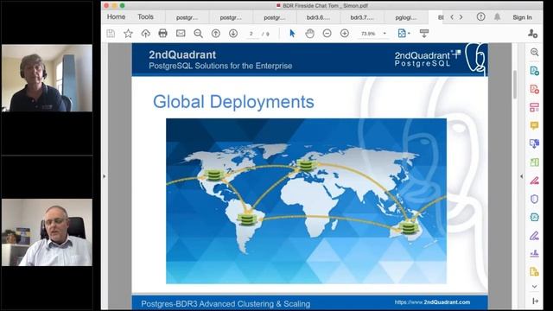553x311 pixels.
Task: Open the zoom percentage dropdown
Action: pyautogui.click(x=385, y=34)
